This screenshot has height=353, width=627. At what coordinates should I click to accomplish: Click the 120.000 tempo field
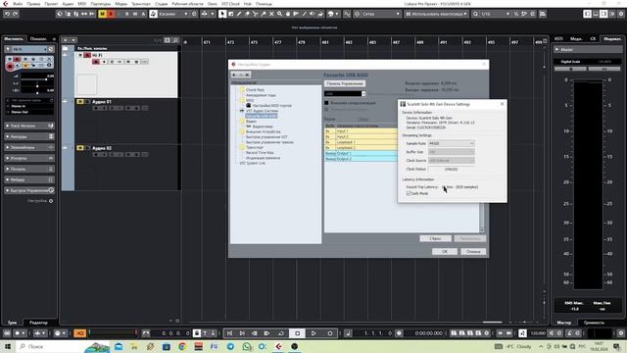pyautogui.click(x=538, y=333)
